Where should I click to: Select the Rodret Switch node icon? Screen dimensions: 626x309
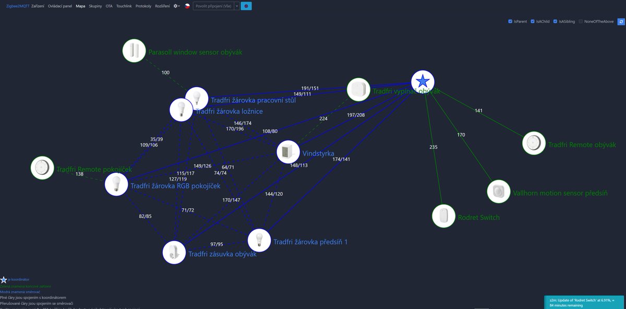tap(443, 216)
